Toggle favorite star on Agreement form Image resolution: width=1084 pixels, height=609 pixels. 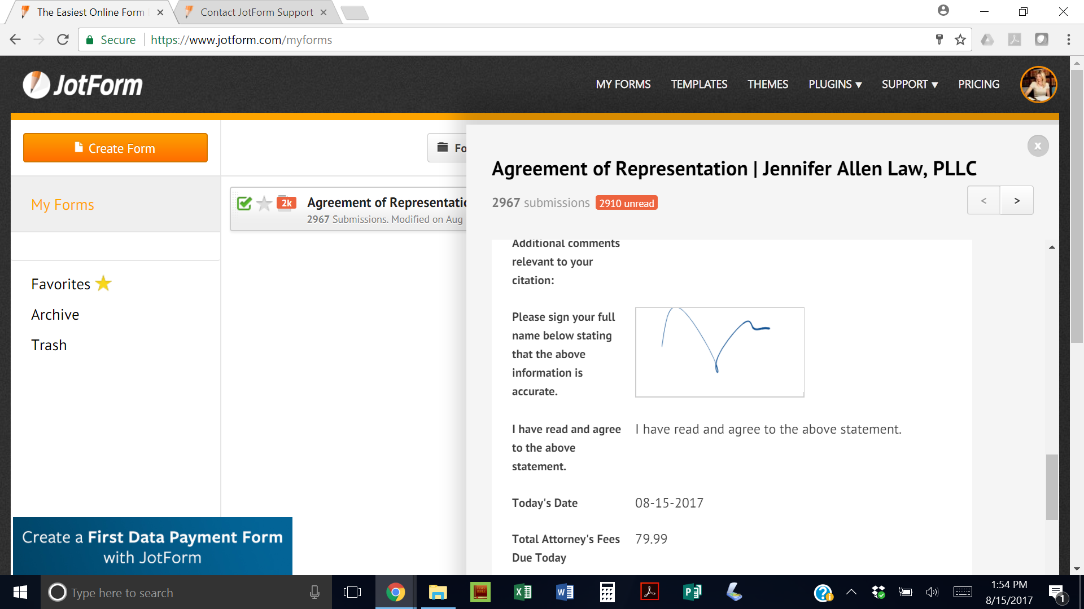click(x=264, y=204)
